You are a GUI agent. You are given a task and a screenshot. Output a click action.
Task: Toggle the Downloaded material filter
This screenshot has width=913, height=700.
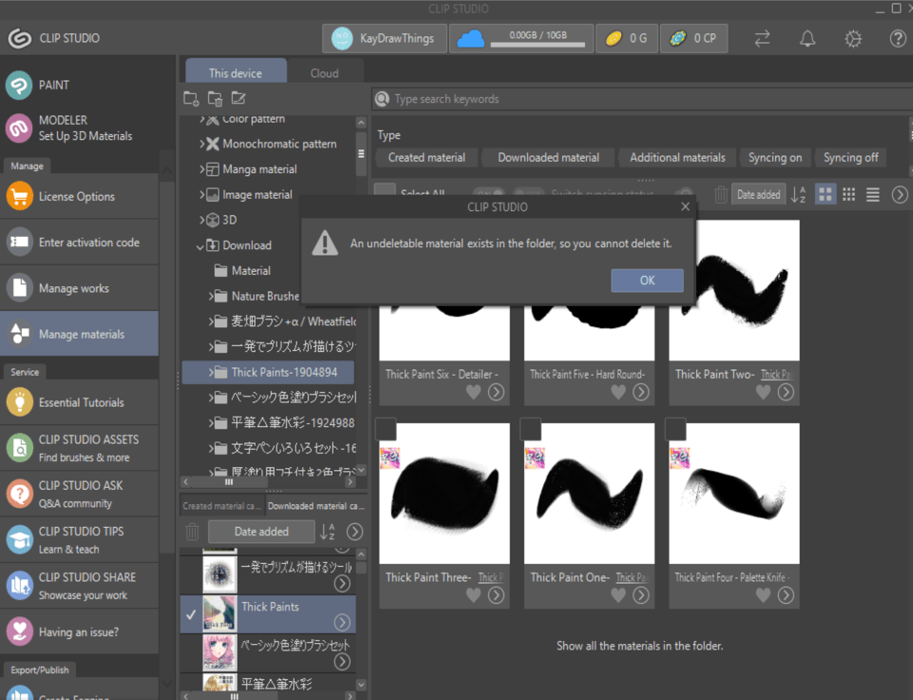[549, 157]
